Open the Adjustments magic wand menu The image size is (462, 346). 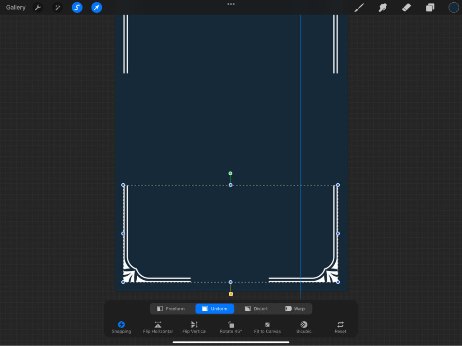click(x=57, y=8)
